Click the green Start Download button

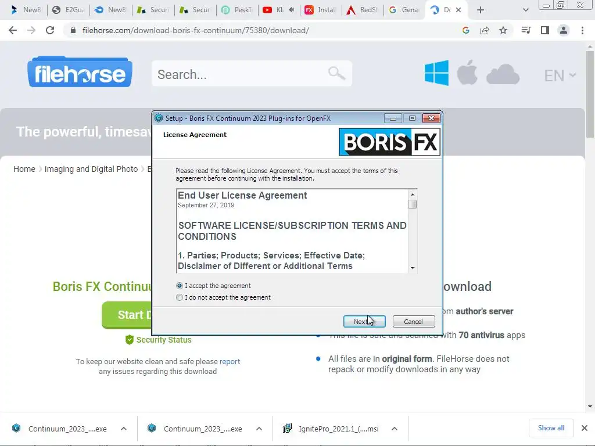(127, 315)
